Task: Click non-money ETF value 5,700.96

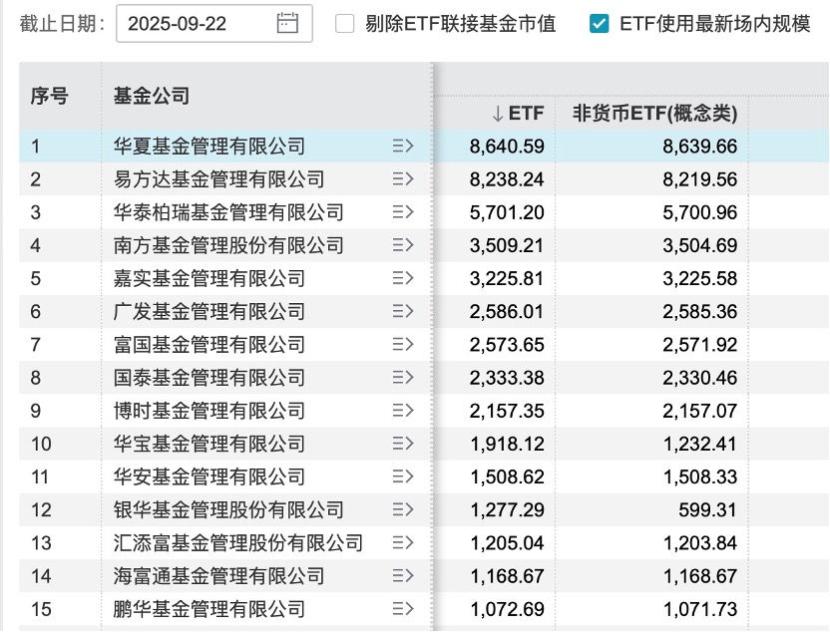Action: [x=699, y=212]
